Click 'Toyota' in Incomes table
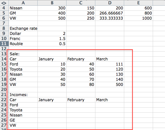165x130 pixels. coord(23,110)
